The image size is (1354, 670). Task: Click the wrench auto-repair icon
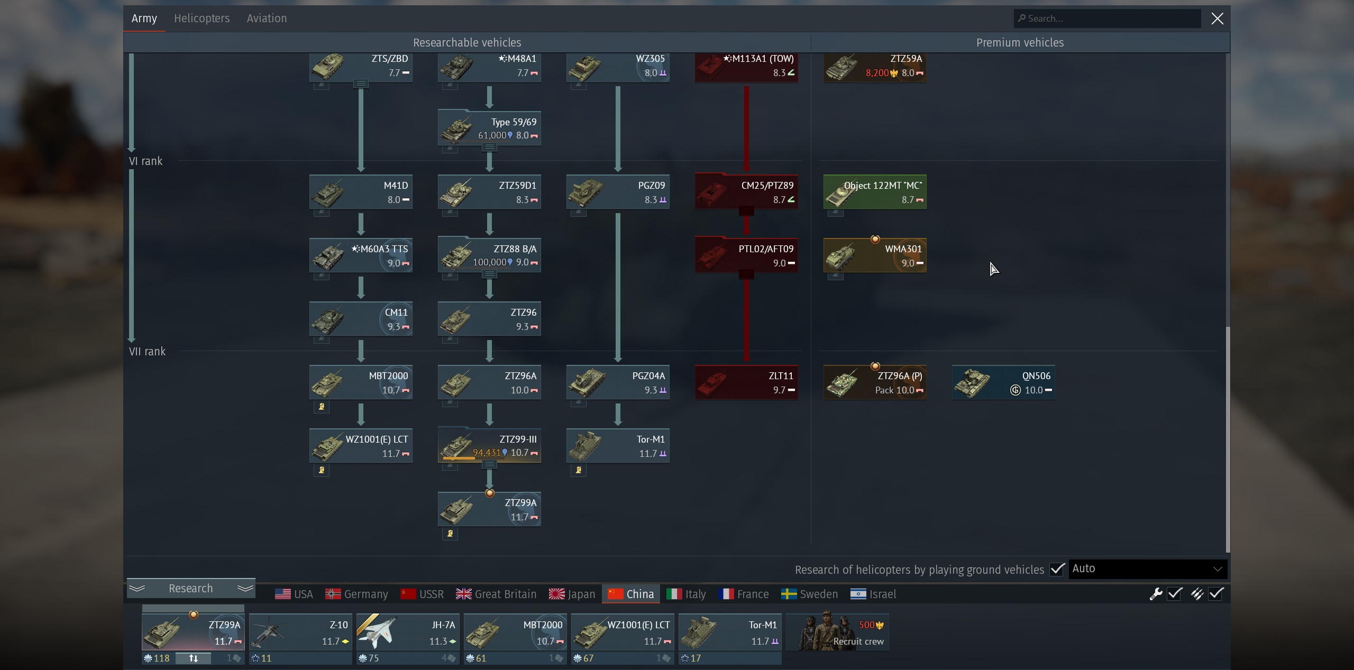(x=1156, y=594)
